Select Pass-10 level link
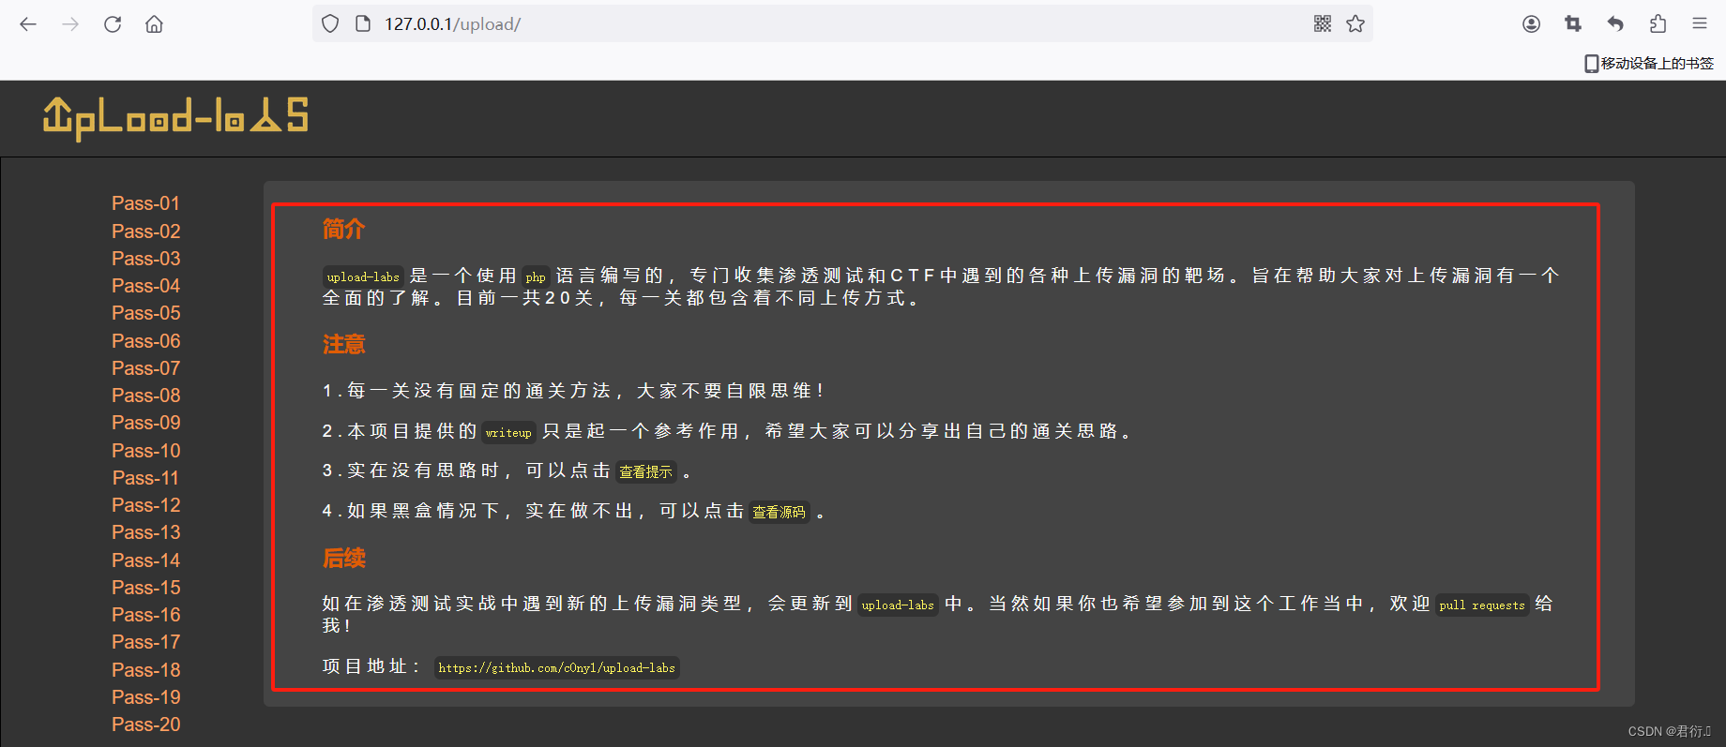This screenshot has height=747, width=1726. coord(145,451)
